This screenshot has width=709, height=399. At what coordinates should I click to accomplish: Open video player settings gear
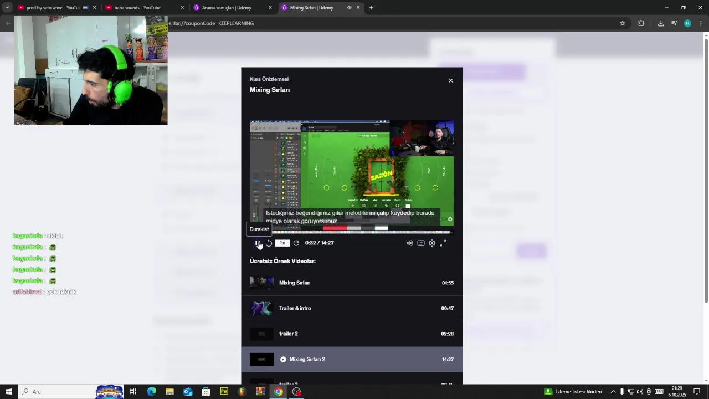click(432, 243)
